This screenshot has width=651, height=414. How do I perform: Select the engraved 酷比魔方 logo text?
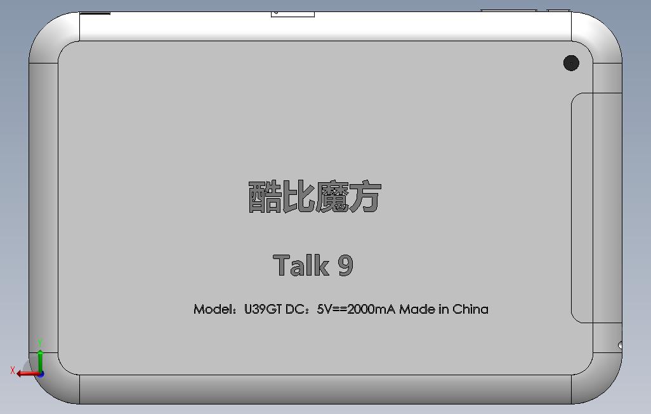tap(314, 197)
